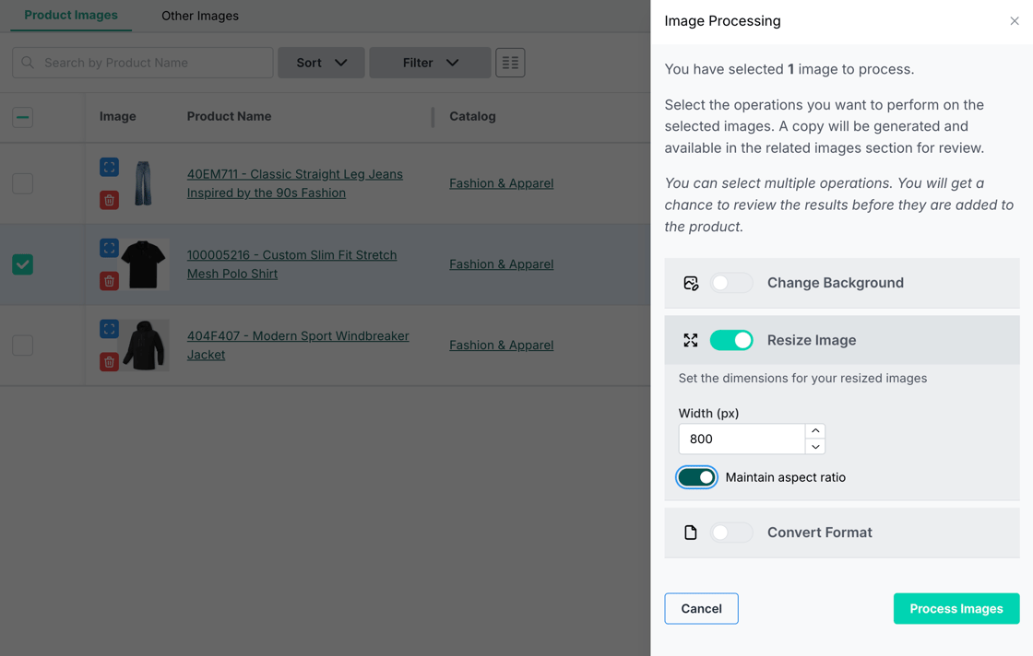This screenshot has width=1033, height=656.
Task: Expand the Filter dropdown
Action: coord(430,63)
